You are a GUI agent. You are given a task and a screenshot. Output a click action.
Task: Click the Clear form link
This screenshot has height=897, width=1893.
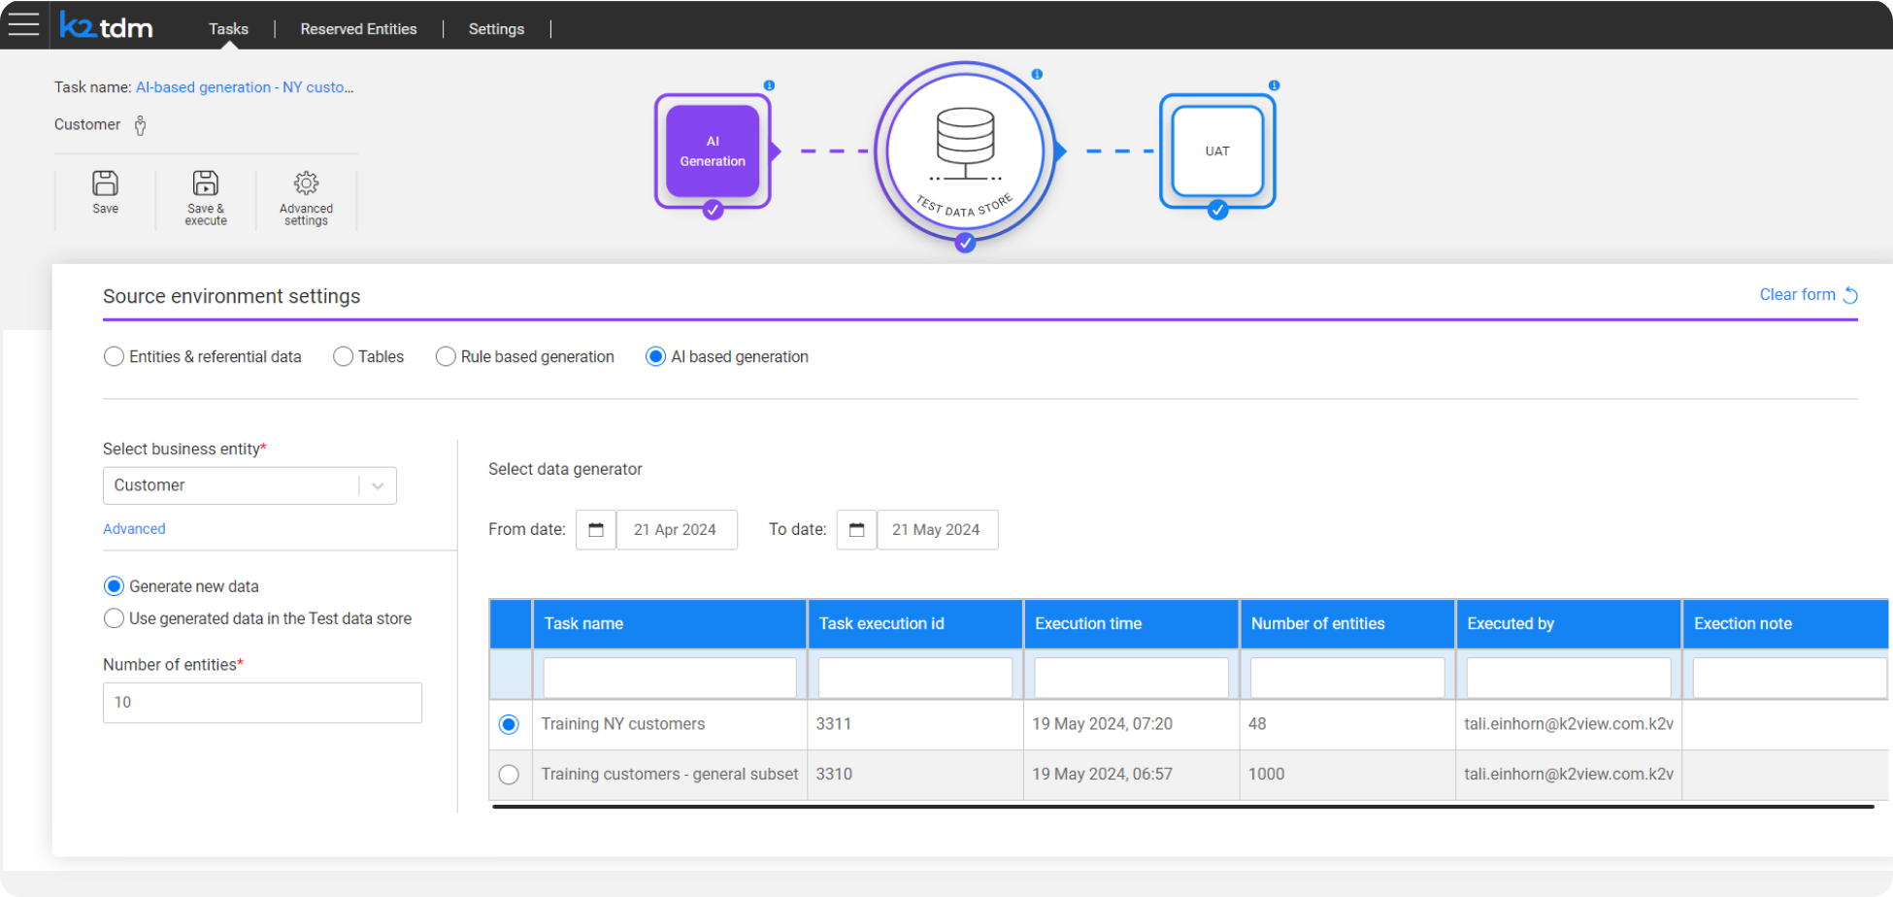[x=1797, y=294]
